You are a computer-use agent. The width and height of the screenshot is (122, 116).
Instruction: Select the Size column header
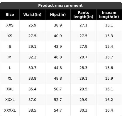tap(10, 15)
